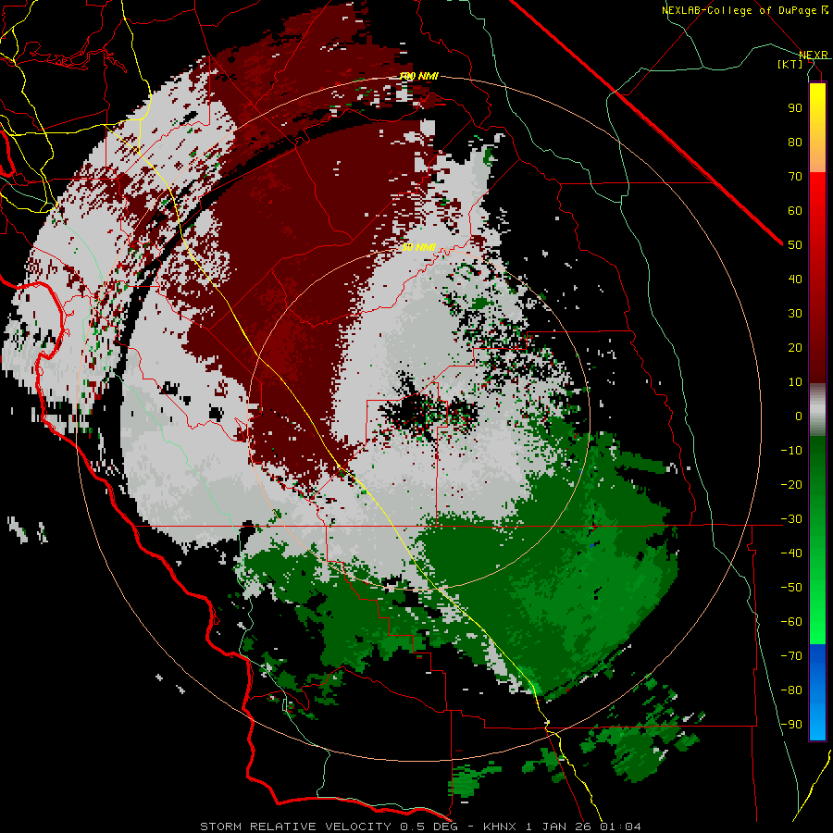The width and height of the screenshot is (833, 833).
Task: Click the -50 scale value
Action: [791, 588]
